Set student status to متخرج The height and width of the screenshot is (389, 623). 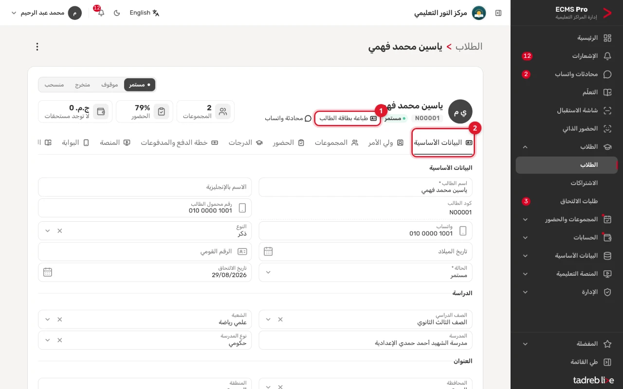click(x=82, y=85)
